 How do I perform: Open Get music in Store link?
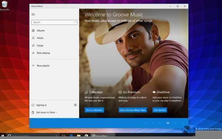click(47, 112)
